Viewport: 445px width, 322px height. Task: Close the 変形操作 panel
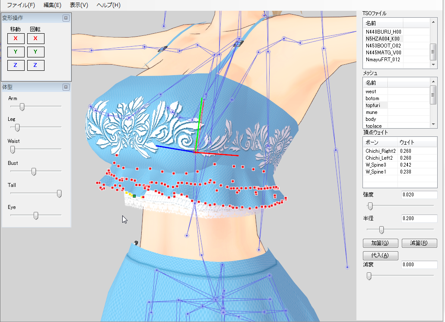[x=66, y=18]
